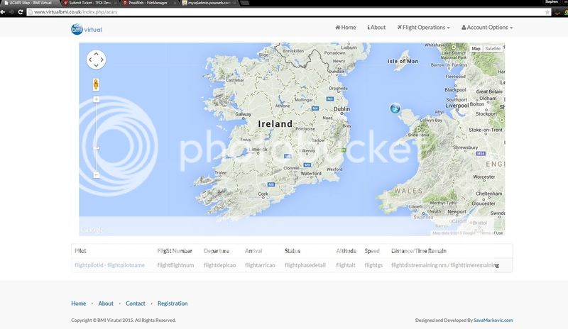Pan the map left with arrow control

point(91,60)
